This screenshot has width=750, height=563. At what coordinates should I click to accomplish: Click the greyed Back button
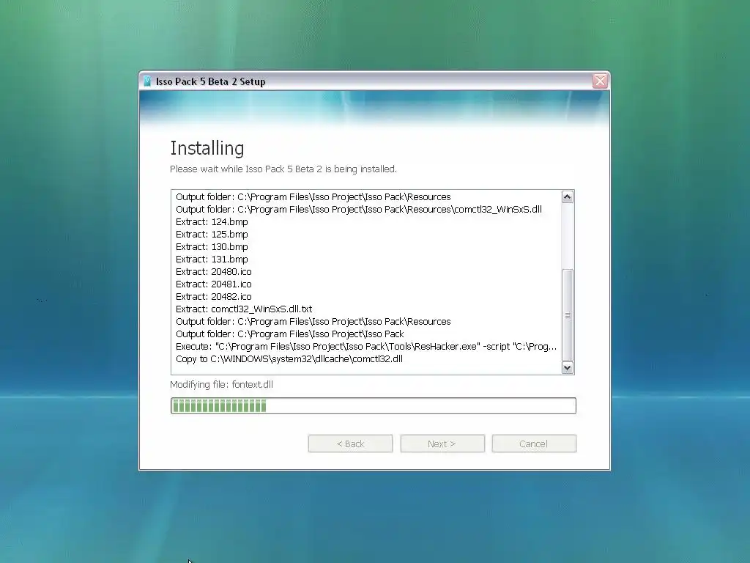point(350,444)
